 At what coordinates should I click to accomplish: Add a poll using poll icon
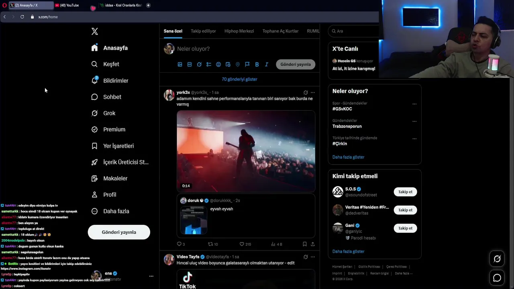coord(209,64)
